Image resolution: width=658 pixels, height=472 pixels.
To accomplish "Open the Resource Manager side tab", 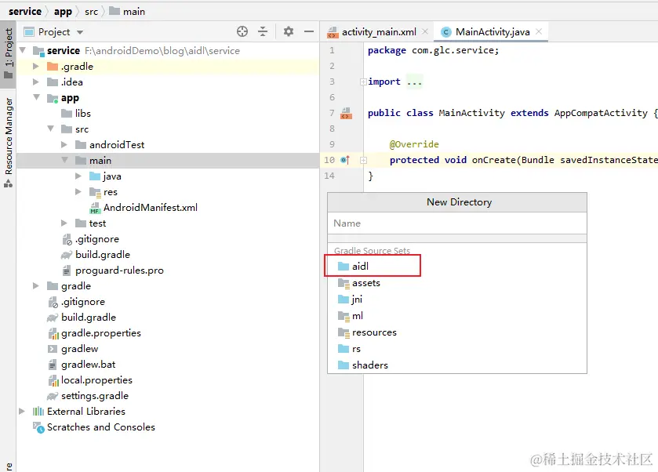I will click(x=9, y=141).
